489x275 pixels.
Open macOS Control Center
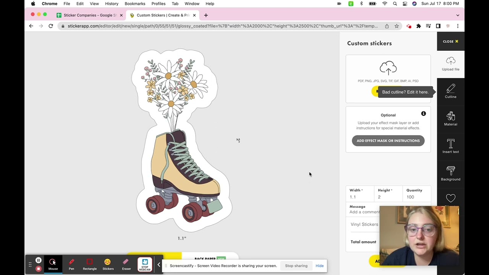pos(405,3)
